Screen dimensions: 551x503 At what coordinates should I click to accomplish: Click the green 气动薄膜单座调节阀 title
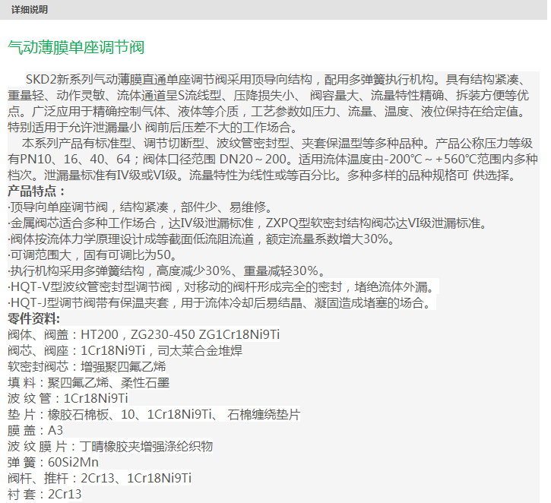click(75, 48)
